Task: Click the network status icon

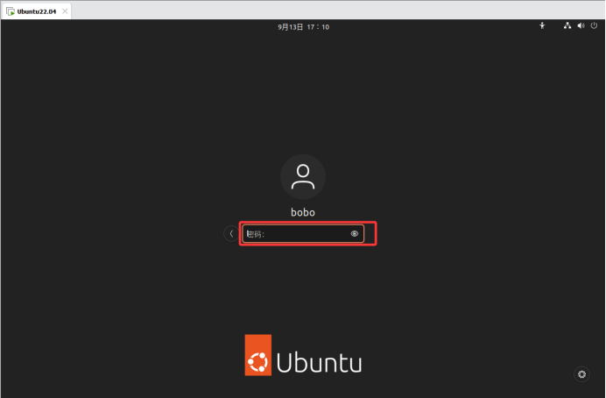Action: click(567, 26)
